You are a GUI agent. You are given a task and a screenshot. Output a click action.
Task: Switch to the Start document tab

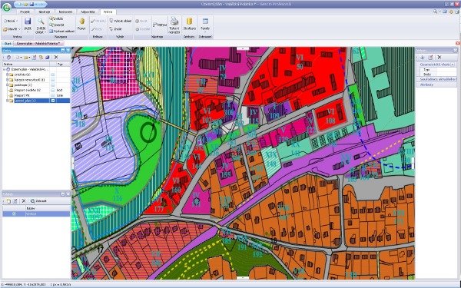8,44
